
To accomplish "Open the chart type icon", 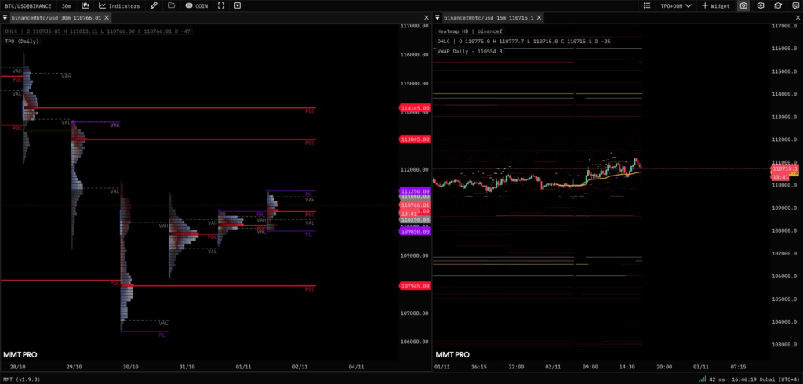I will (x=84, y=5).
